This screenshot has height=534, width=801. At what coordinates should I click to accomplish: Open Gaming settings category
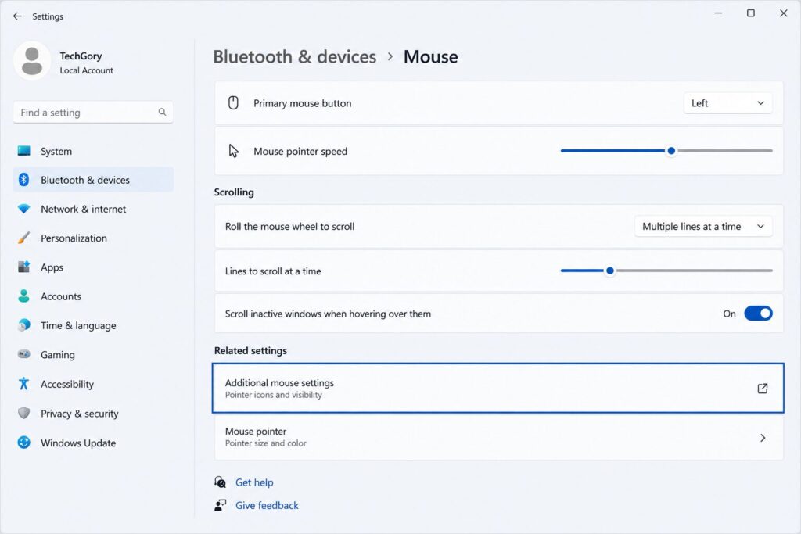tap(93, 354)
